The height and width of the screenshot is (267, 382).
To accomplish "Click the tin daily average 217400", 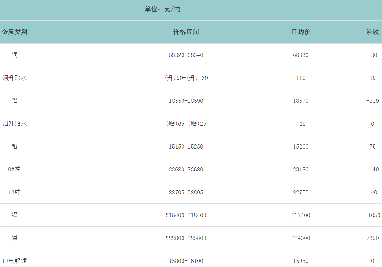I will [x=301, y=215].
